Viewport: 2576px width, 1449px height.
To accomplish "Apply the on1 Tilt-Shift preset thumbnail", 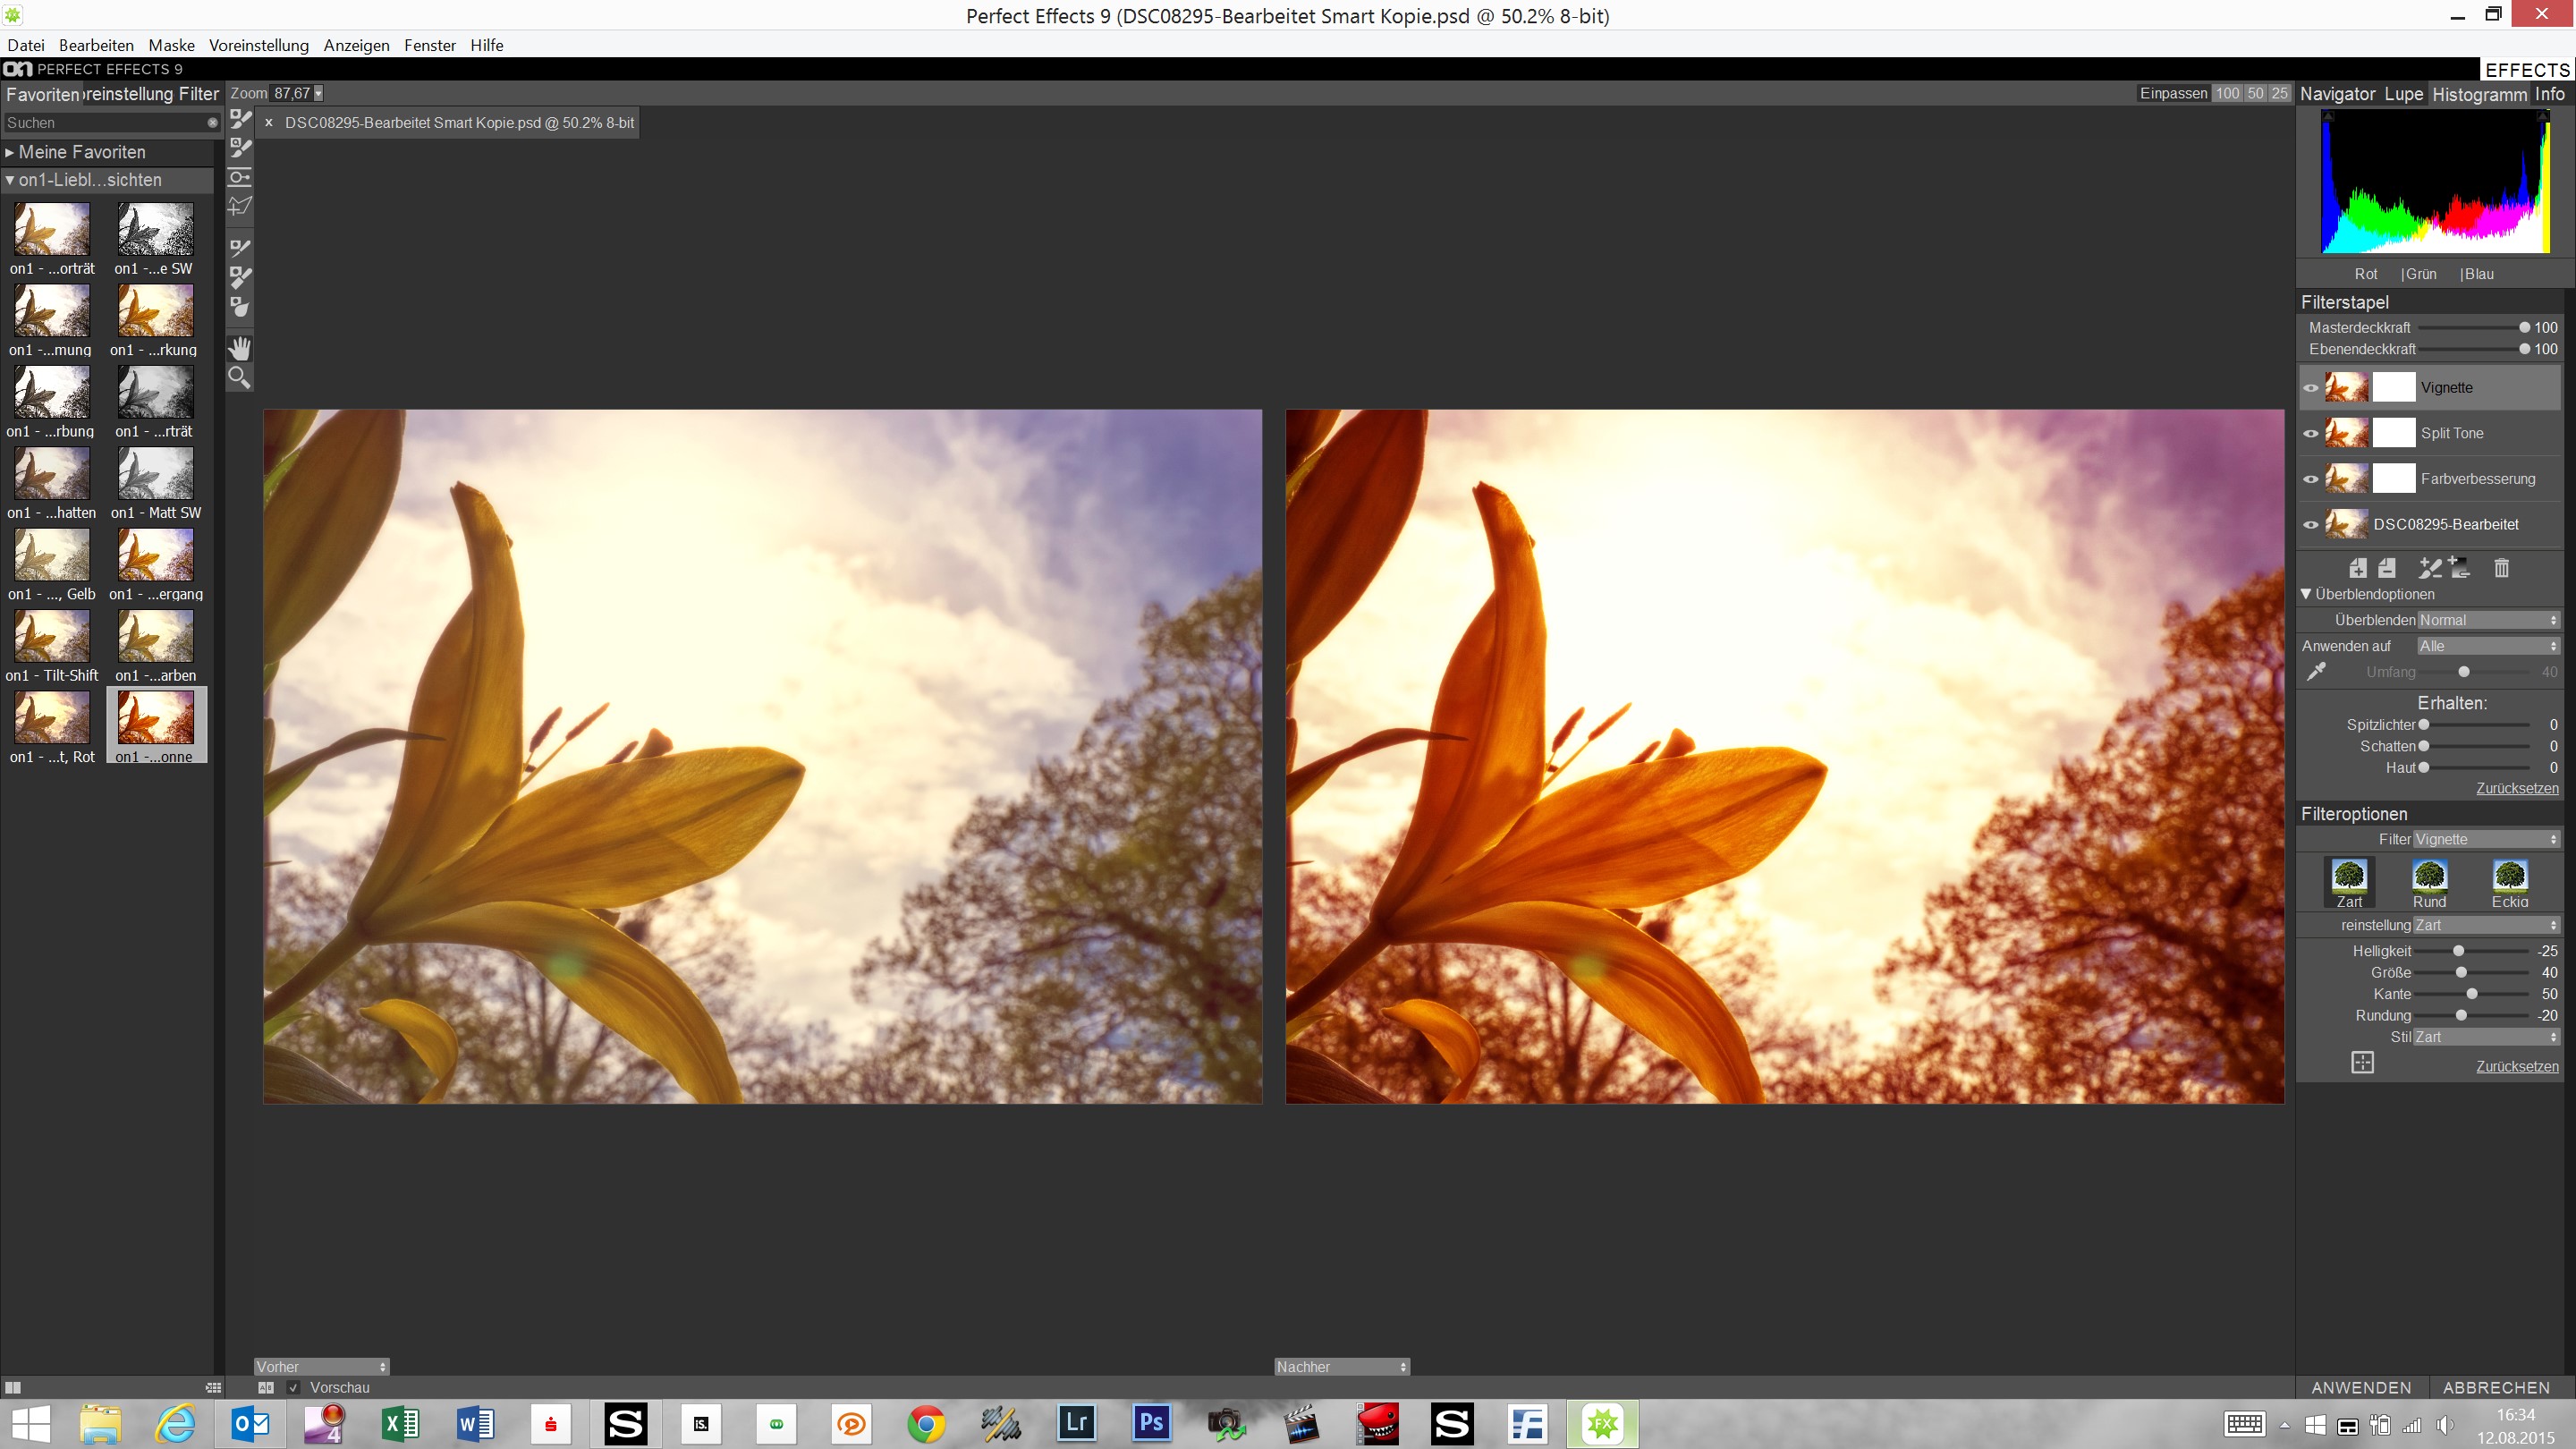I will 52,636.
